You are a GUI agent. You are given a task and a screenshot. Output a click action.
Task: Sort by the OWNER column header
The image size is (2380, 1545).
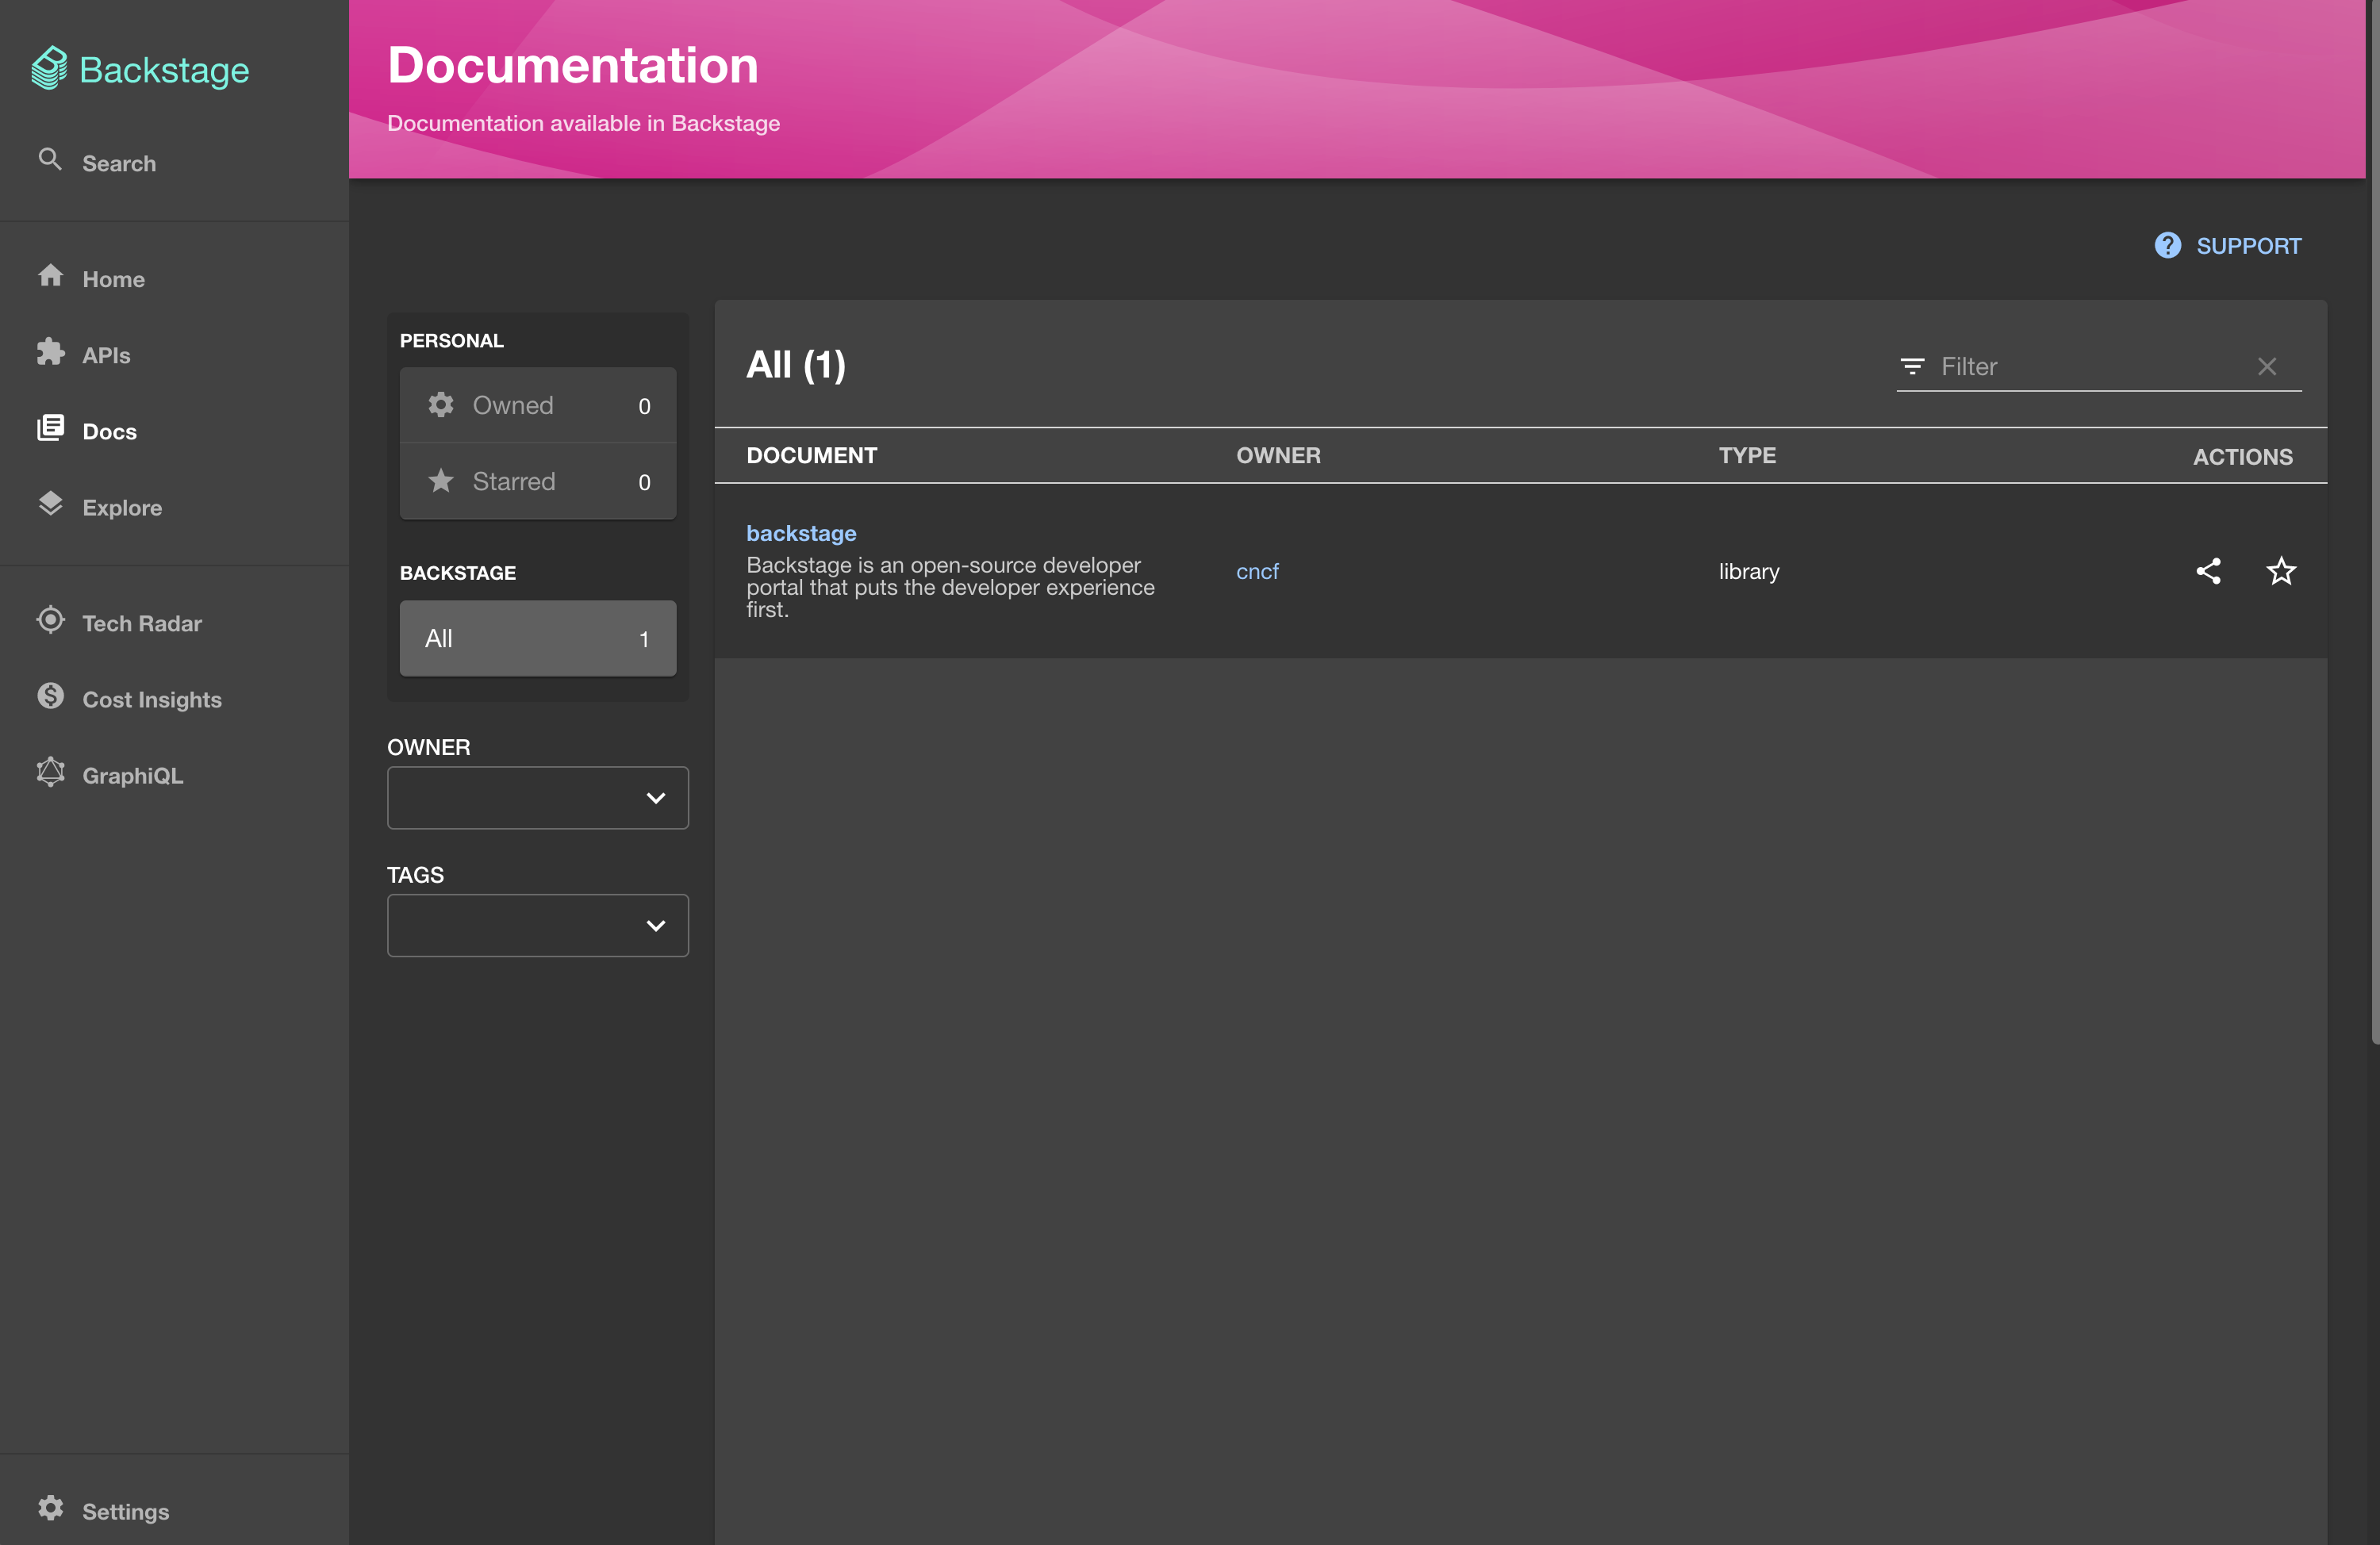pos(1278,456)
